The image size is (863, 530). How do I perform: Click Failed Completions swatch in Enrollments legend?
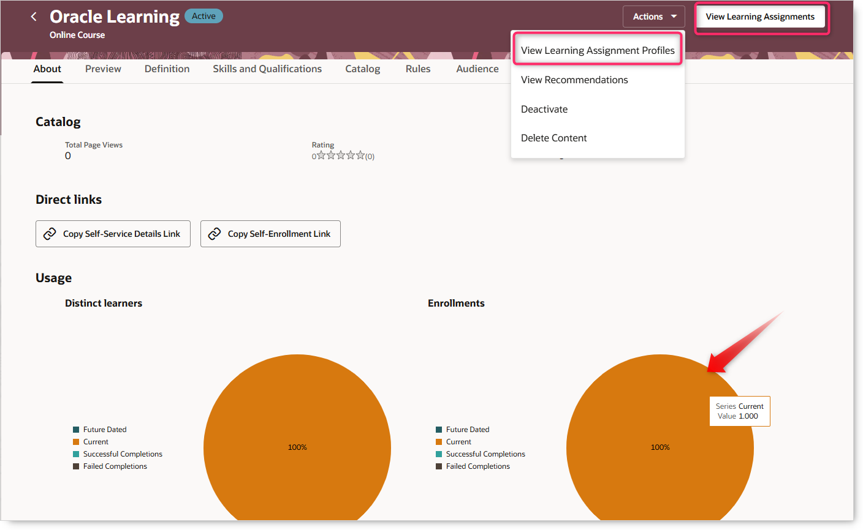(439, 466)
